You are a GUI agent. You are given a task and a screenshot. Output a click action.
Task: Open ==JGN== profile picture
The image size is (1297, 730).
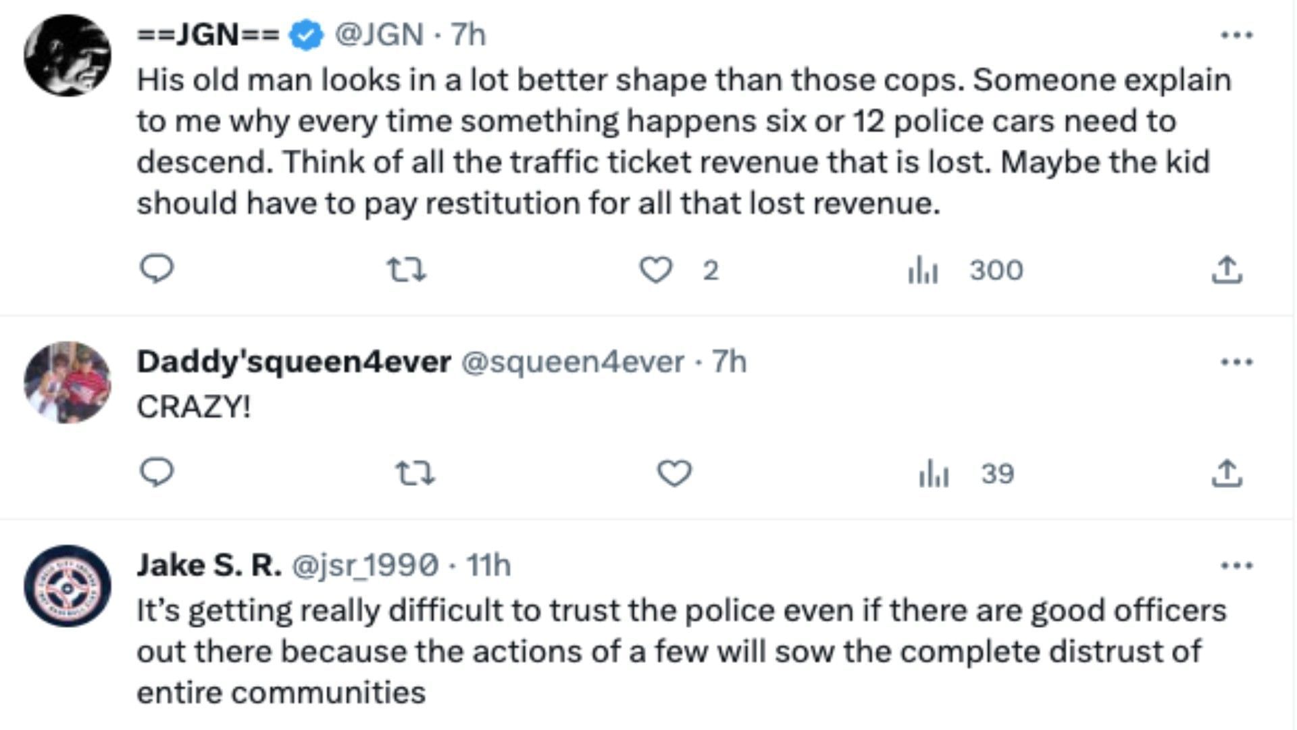68,55
